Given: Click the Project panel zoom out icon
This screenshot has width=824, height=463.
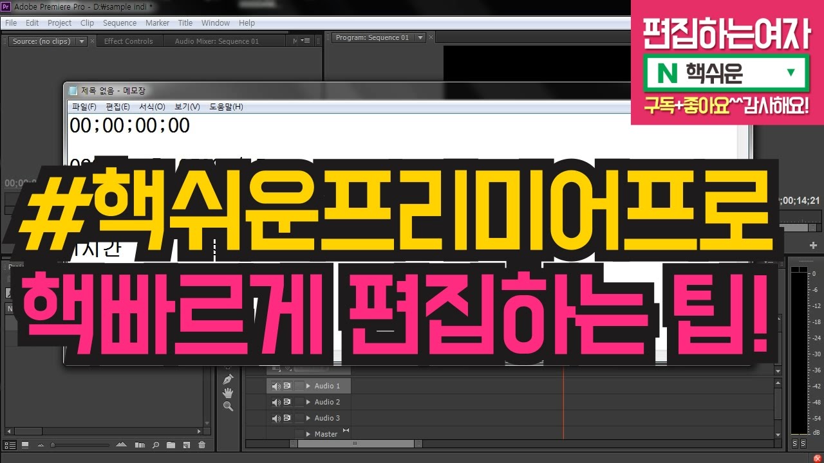Looking at the screenshot, I should point(41,445).
